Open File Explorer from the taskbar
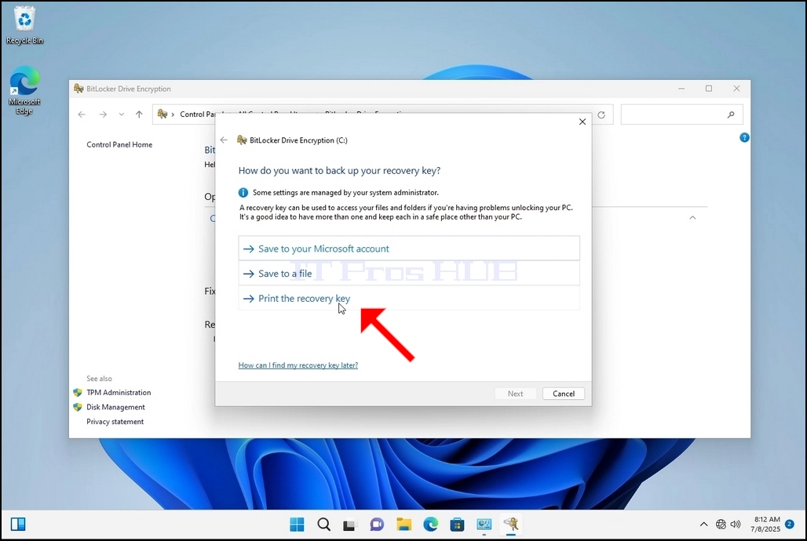 (404, 525)
